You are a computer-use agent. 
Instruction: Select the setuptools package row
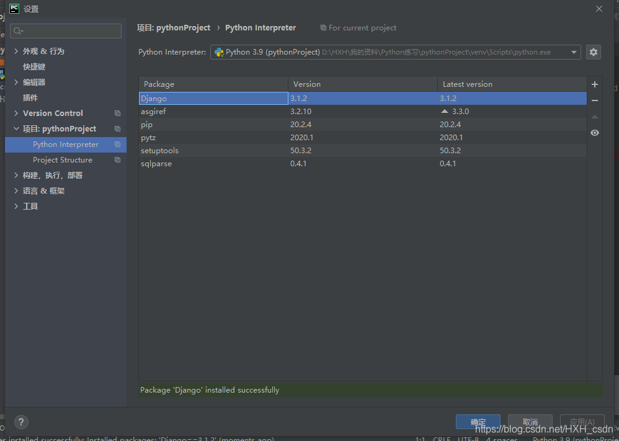click(363, 151)
